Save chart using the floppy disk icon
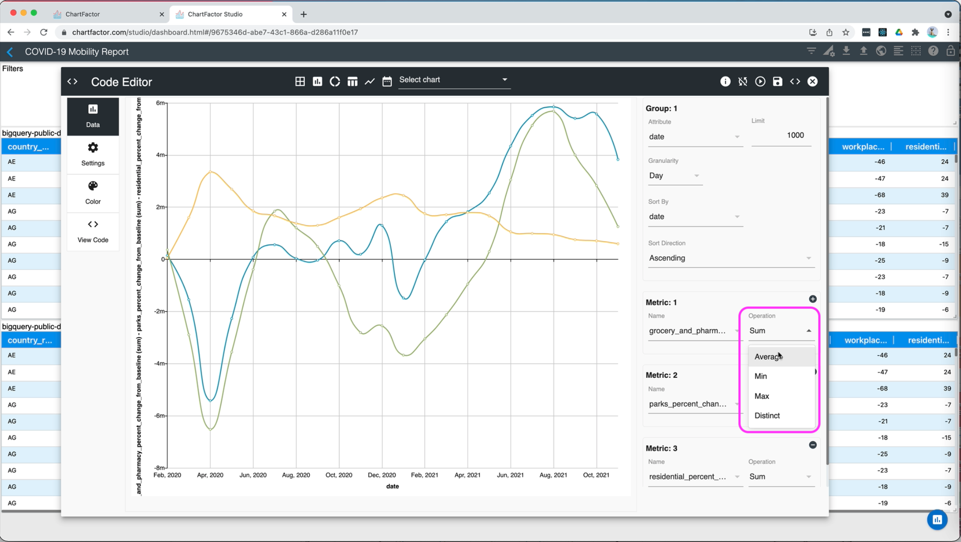Screen dimensions: 961x542 pos(777,82)
